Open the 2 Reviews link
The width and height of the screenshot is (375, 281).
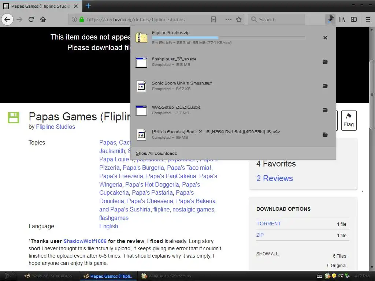point(275,178)
